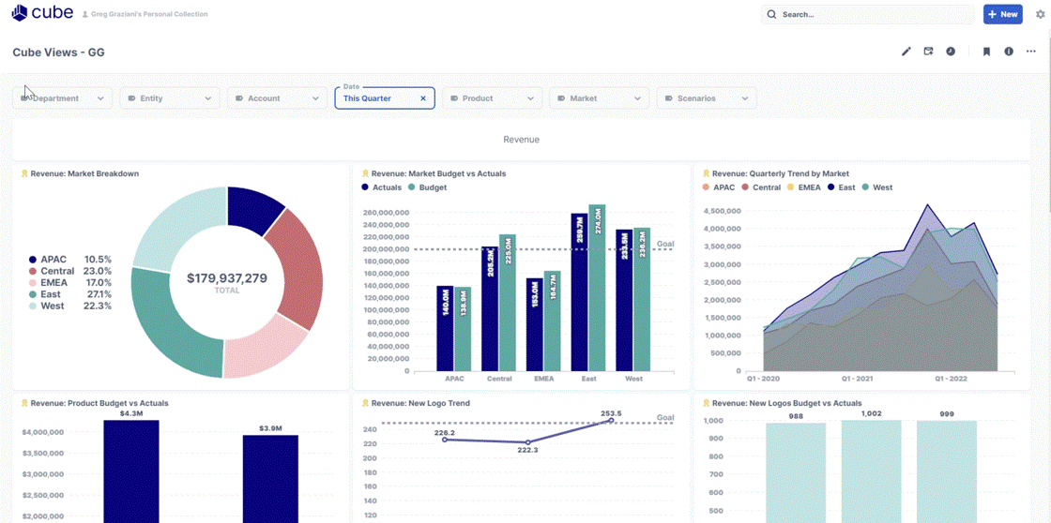Toggle the East series in the trend legend
Viewport: 1051px width, 523px height.
click(x=841, y=187)
